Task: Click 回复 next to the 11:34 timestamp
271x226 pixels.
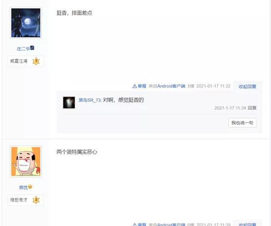Action: [252, 108]
